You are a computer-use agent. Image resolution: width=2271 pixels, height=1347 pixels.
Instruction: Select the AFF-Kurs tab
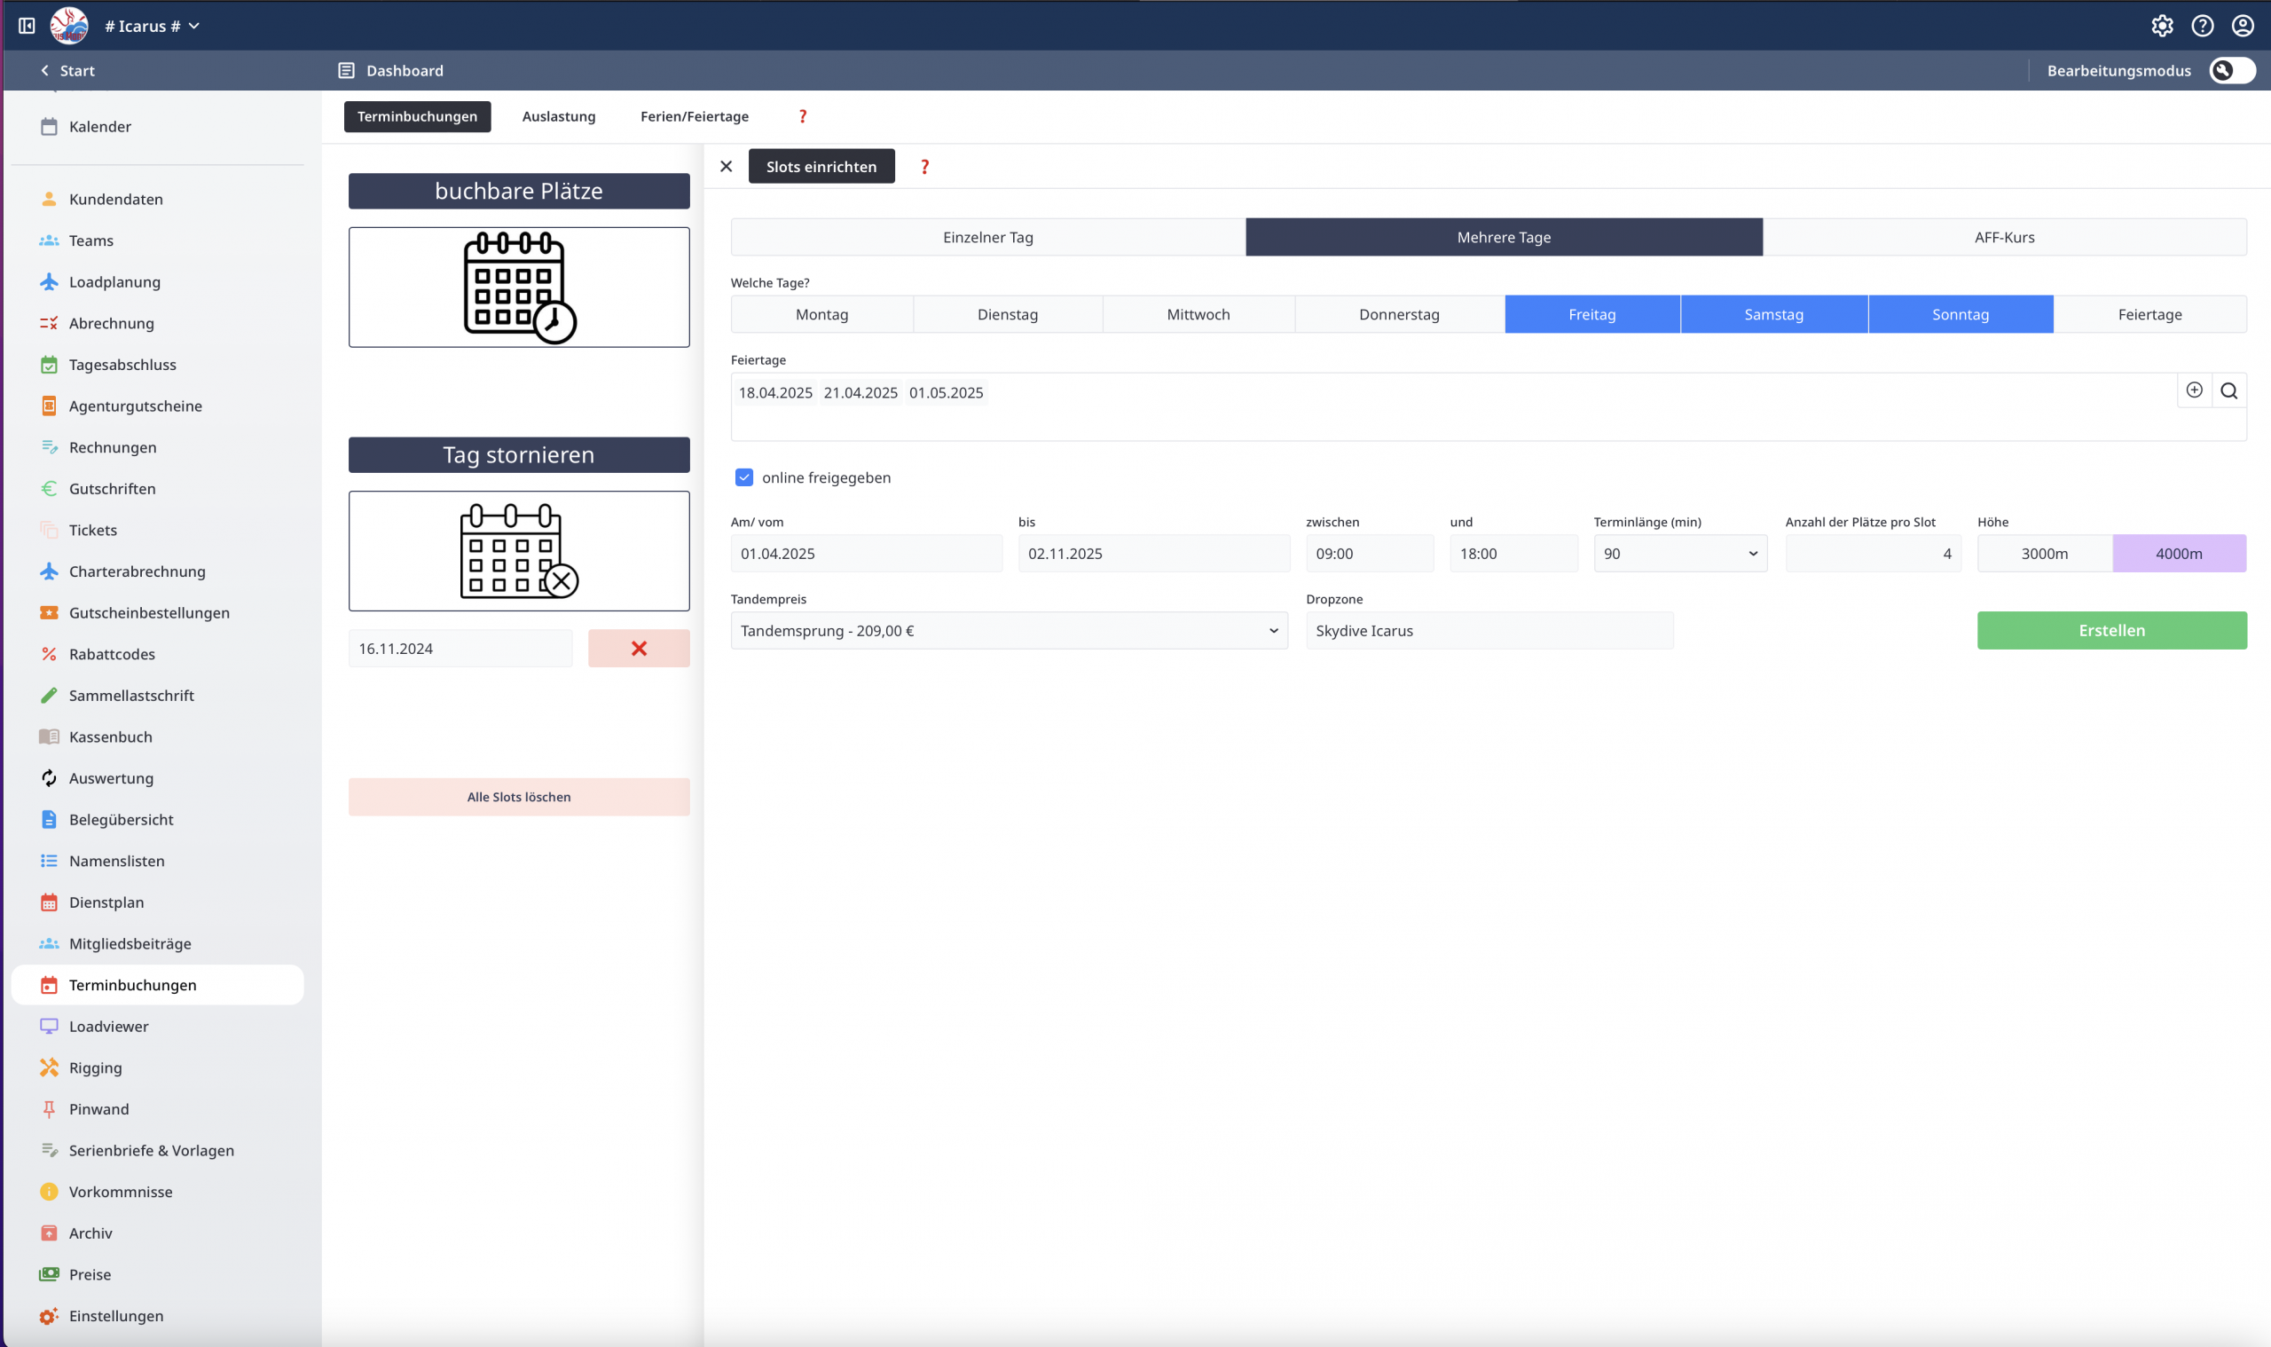click(x=2003, y=237)
